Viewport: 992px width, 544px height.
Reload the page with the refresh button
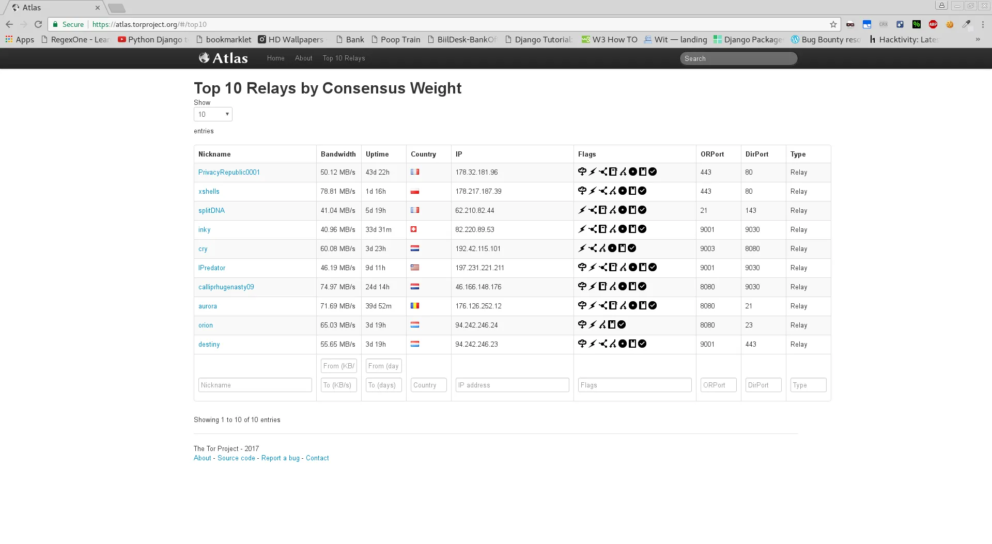pyautogui.click(x=38, y=24)
